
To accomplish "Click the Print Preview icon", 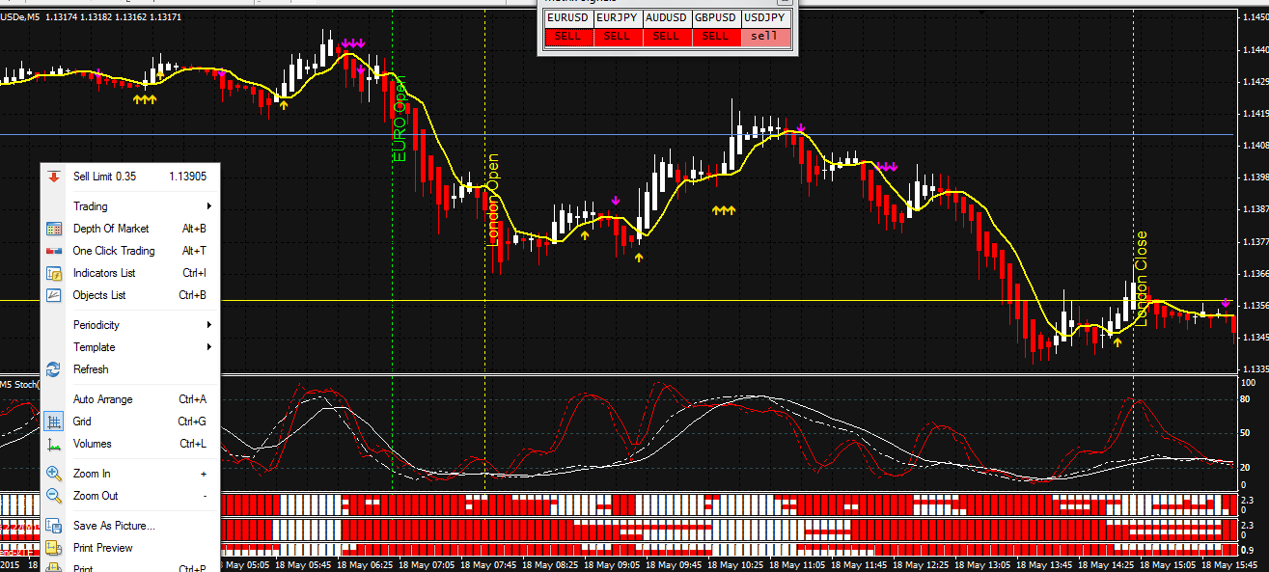I will click(x=54, y=548).
